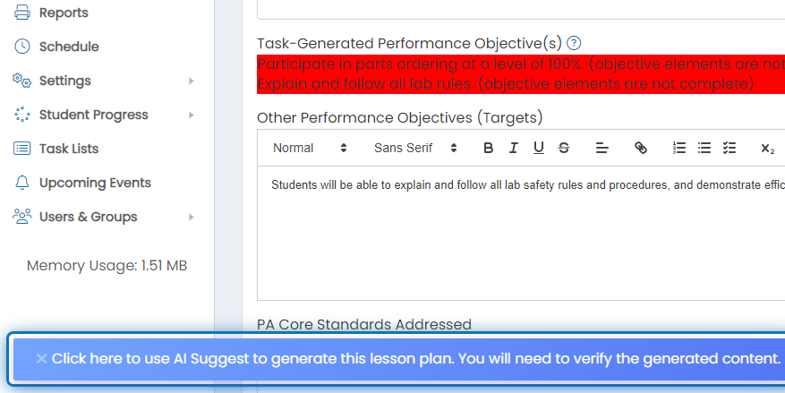Apply italic formatting in the toolbar

click(x=513, y=148)
